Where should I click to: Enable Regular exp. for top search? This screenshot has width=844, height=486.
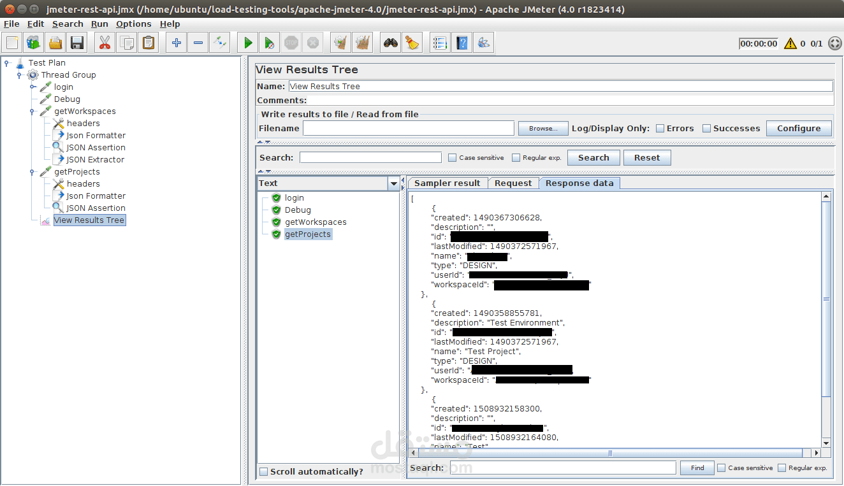pyautogui.click(x=516, y=157)
